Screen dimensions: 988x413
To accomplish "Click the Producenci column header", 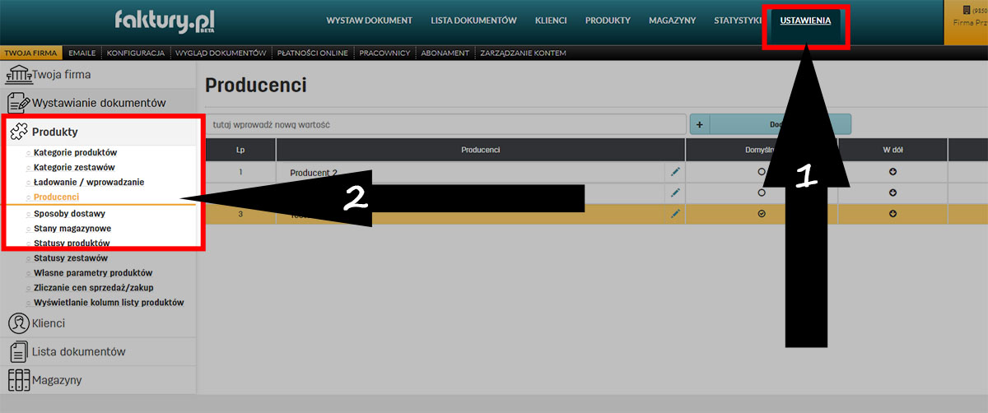I will pyautogui.click(x=481, y=150).
